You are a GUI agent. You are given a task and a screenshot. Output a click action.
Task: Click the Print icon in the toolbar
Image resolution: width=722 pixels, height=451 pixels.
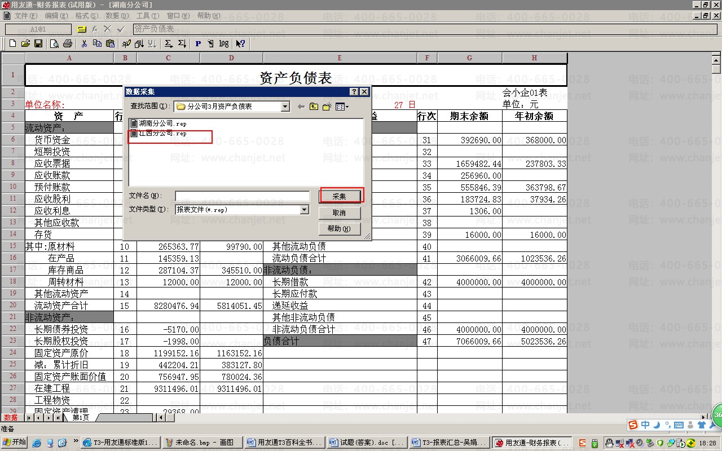(x=68, y=43)
